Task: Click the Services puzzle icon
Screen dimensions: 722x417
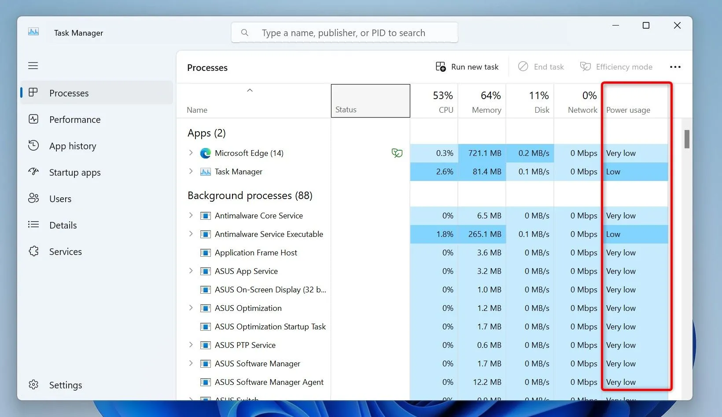Action: [x=33, y=251]
